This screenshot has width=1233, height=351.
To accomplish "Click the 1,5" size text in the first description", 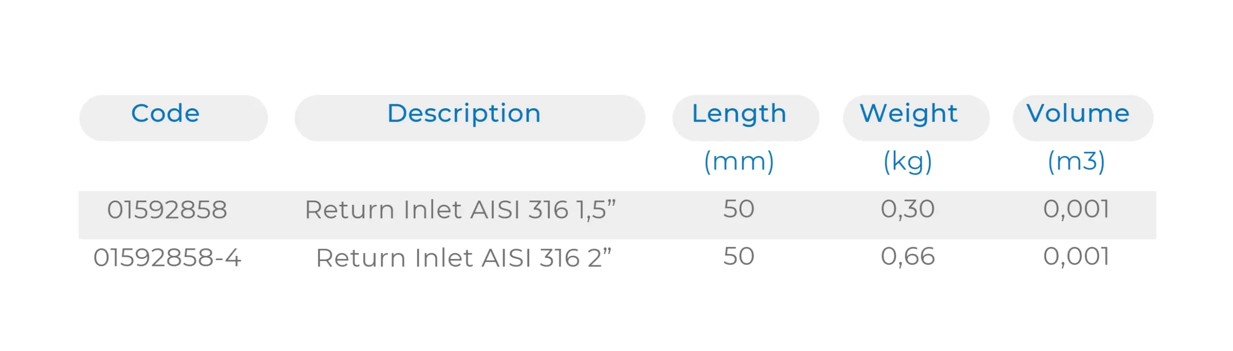I will (x=596, y=209).
